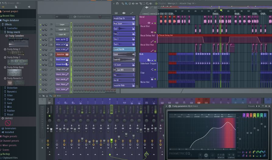The image size is (272, 160).
Task: Click the Channel rack speaker icon
Action: pos(75,17)
